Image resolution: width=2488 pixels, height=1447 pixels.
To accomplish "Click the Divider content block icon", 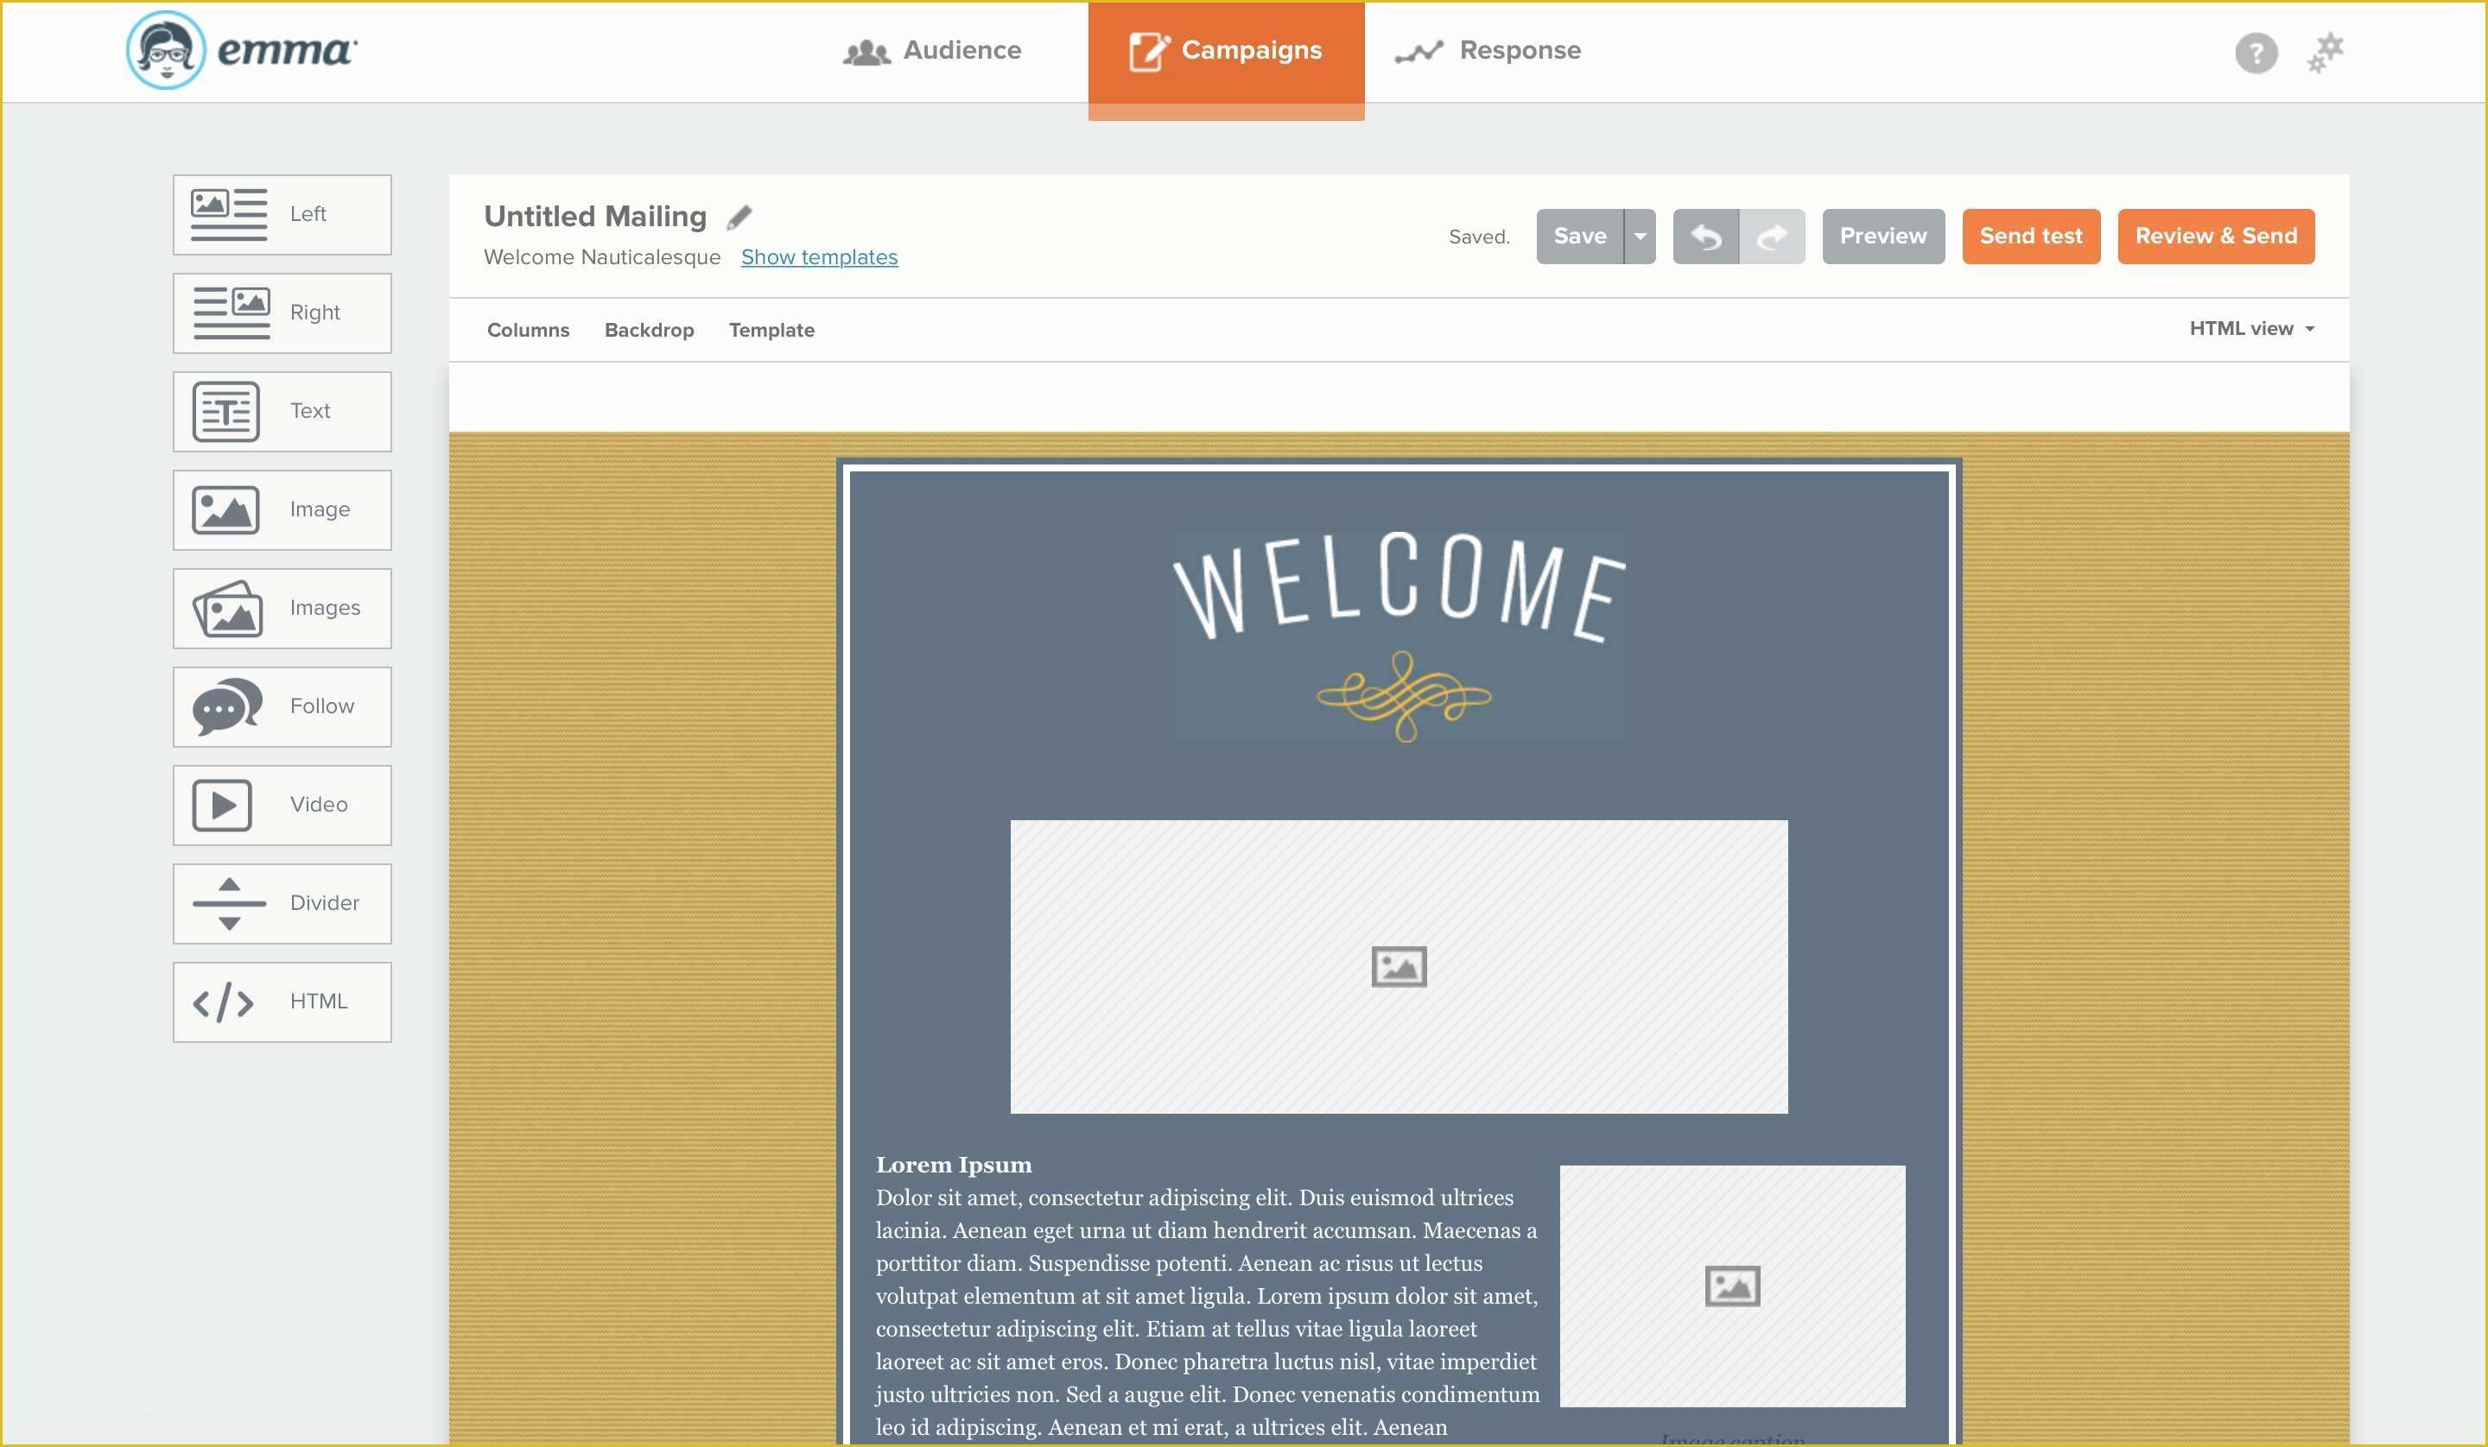I will coord(227,903).
